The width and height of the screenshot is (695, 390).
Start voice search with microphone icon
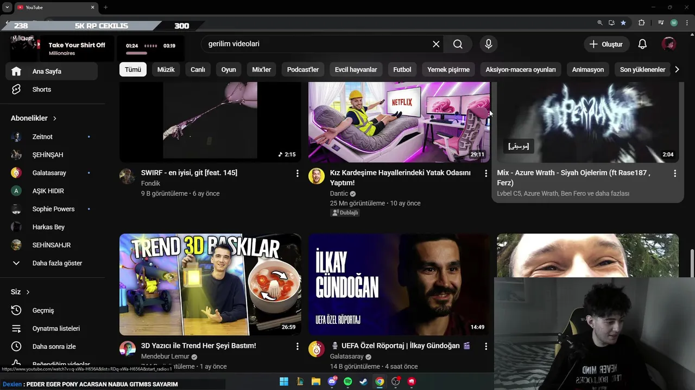coord(489,44)
